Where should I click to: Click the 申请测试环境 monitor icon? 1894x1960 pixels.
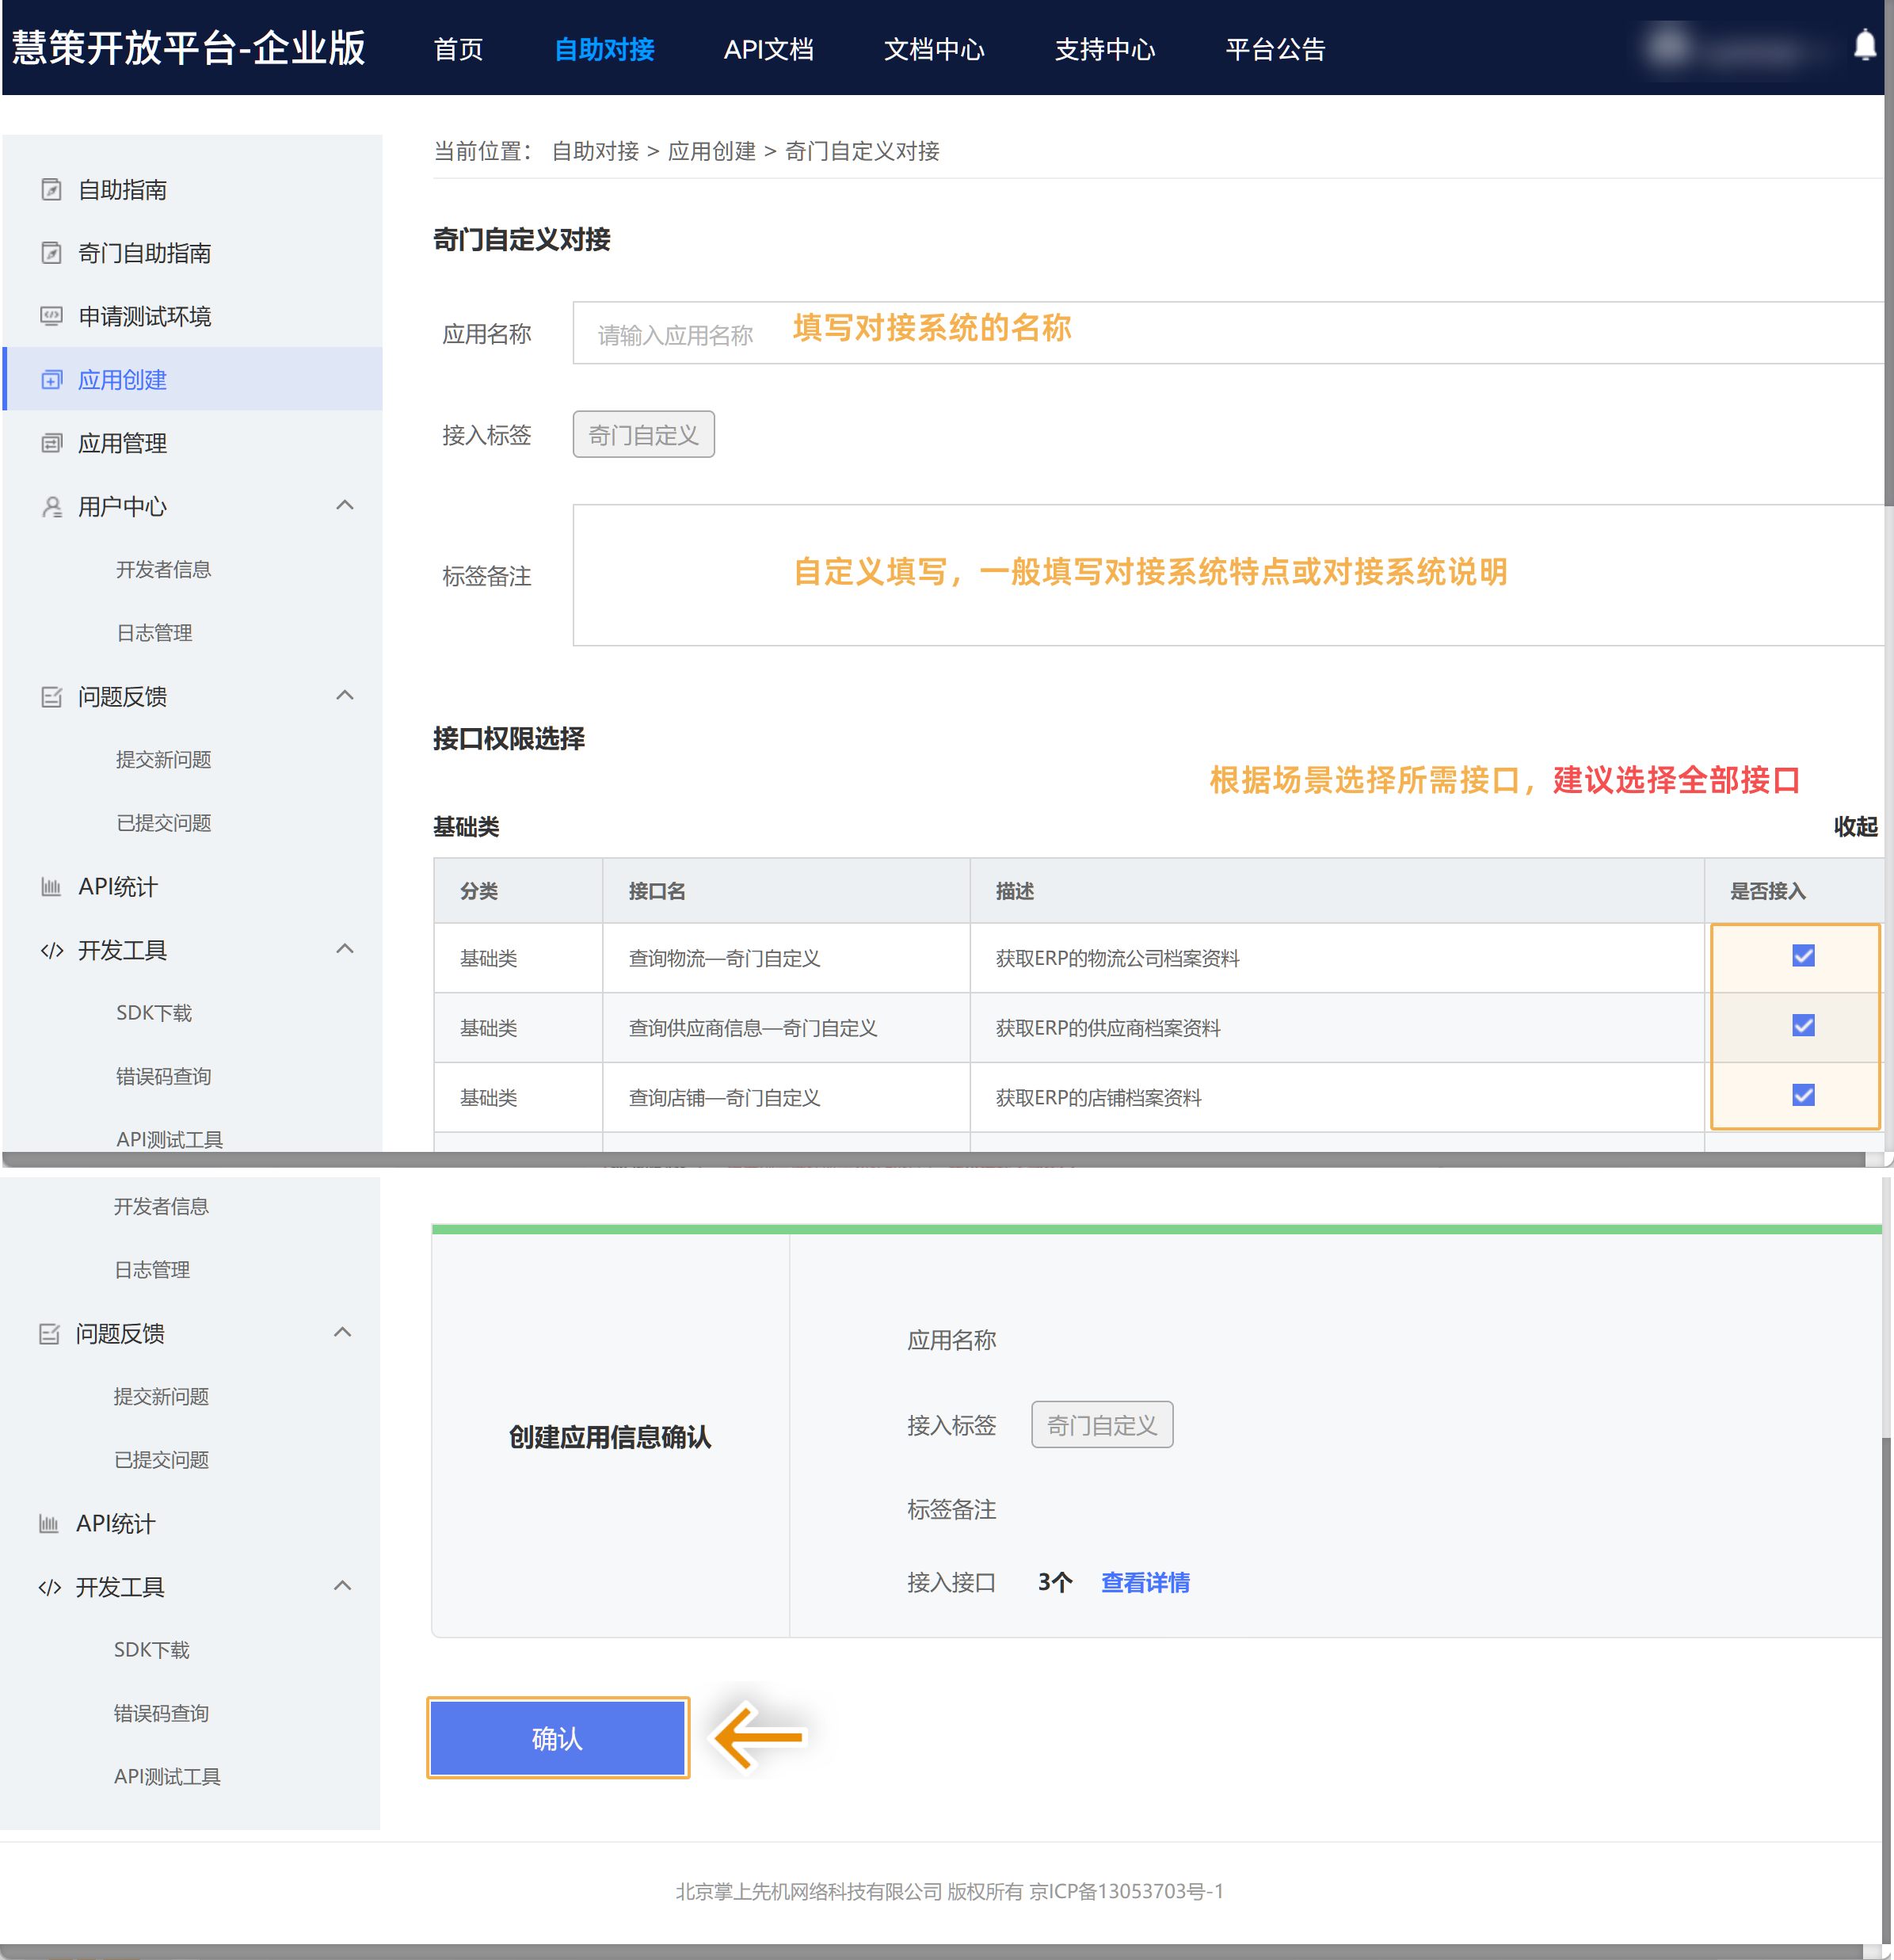(52, 316)
